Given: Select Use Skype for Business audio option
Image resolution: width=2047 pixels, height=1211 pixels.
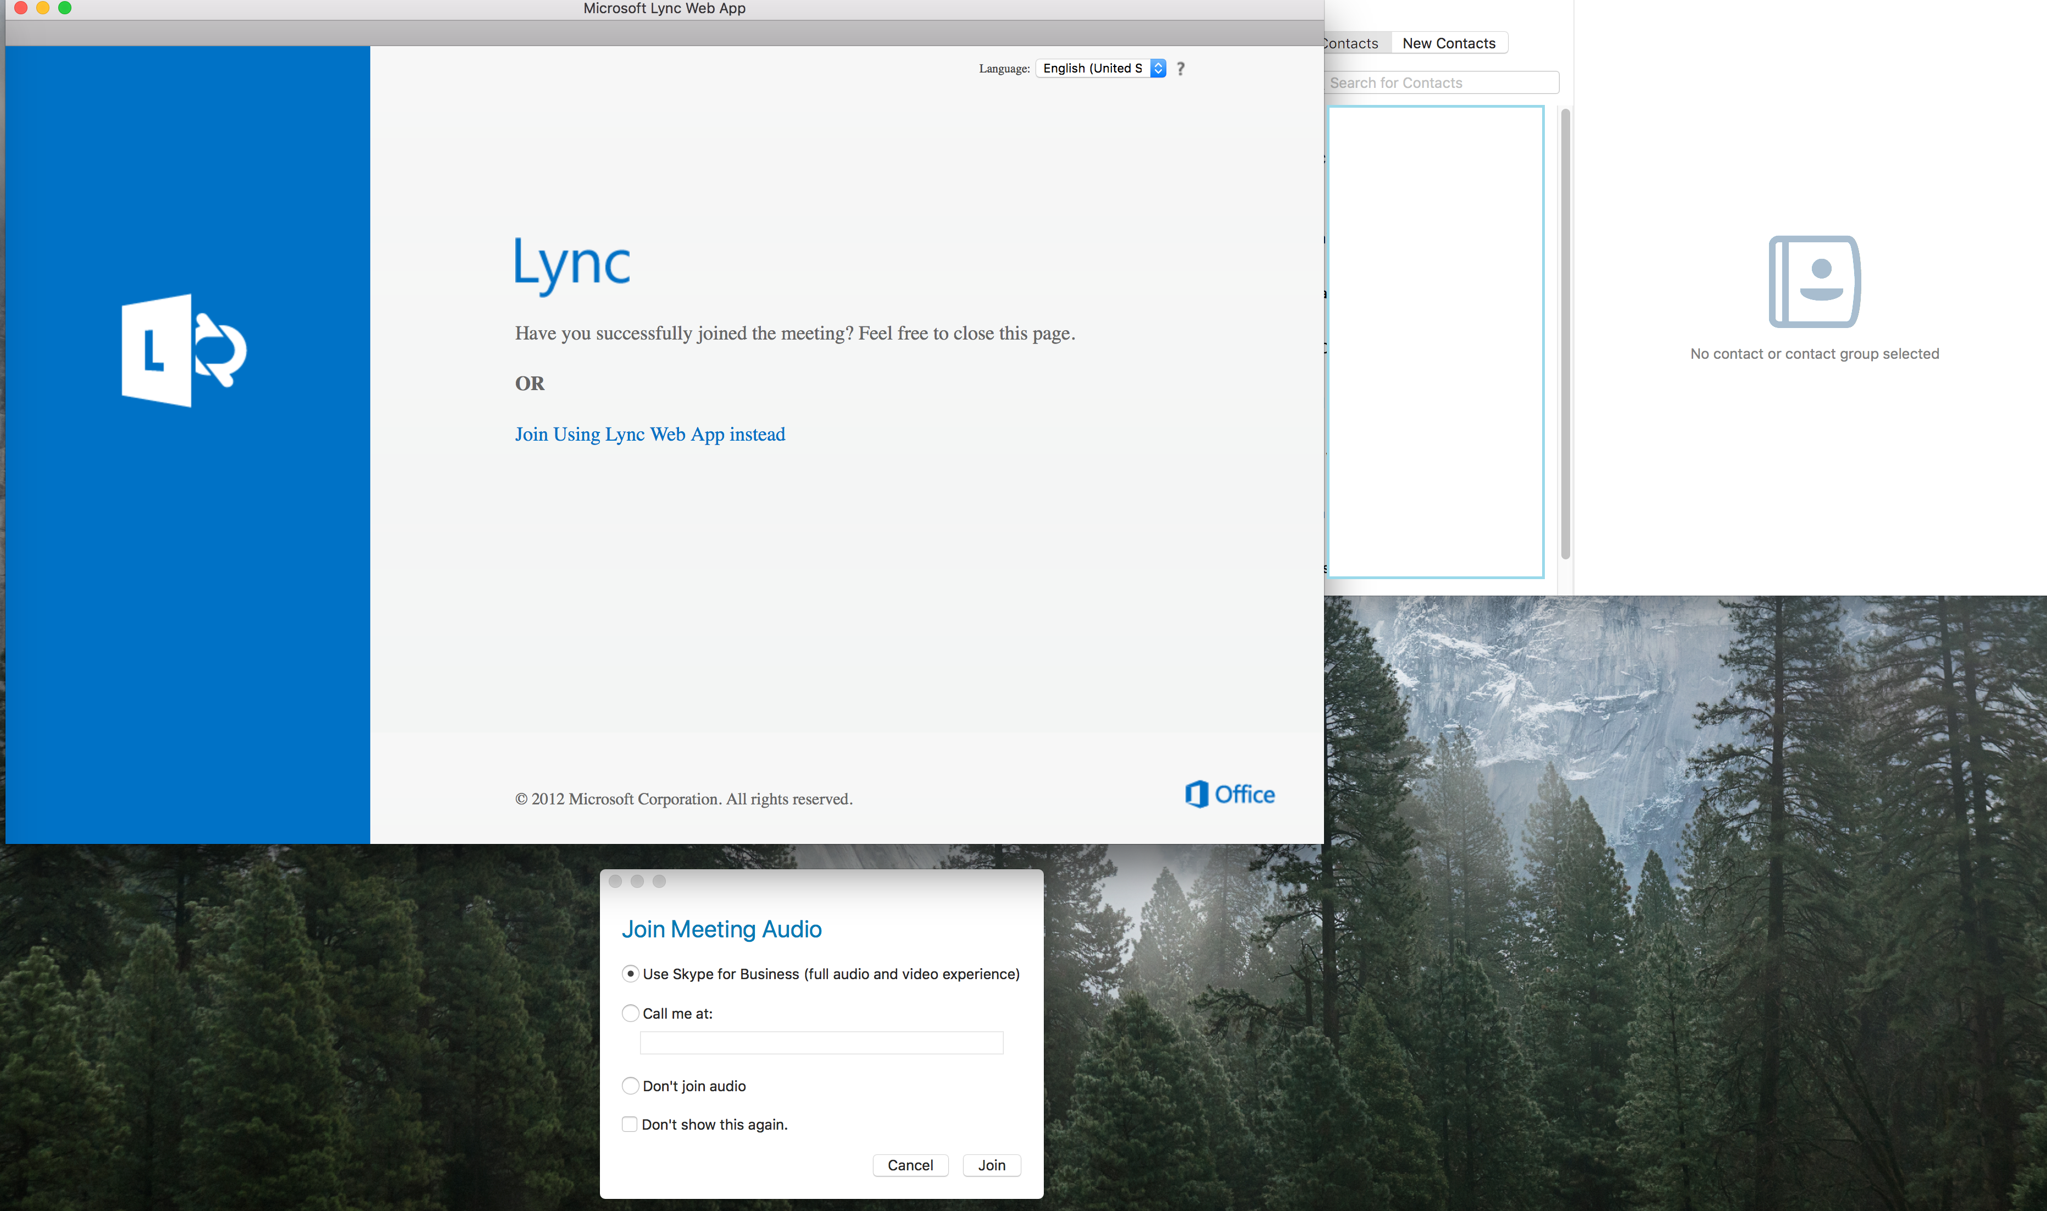Looking at the screenshot, I should coord(630,974).
